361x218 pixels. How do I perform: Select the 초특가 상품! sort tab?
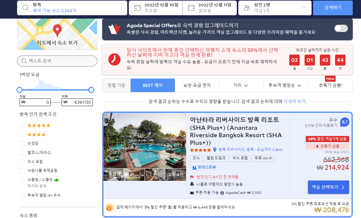(330, 85)
